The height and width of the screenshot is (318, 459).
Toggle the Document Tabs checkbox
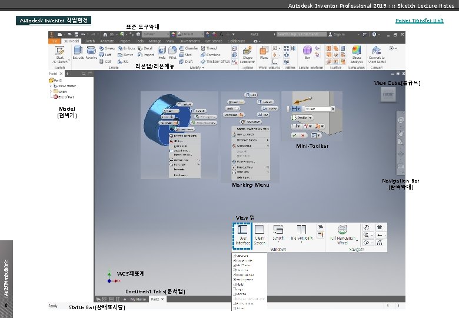234,275
